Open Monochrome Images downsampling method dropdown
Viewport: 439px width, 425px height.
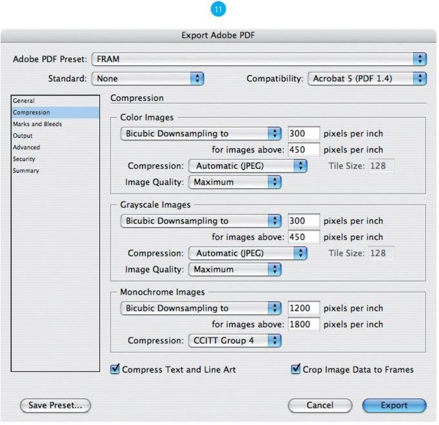[x=201, y=308]
